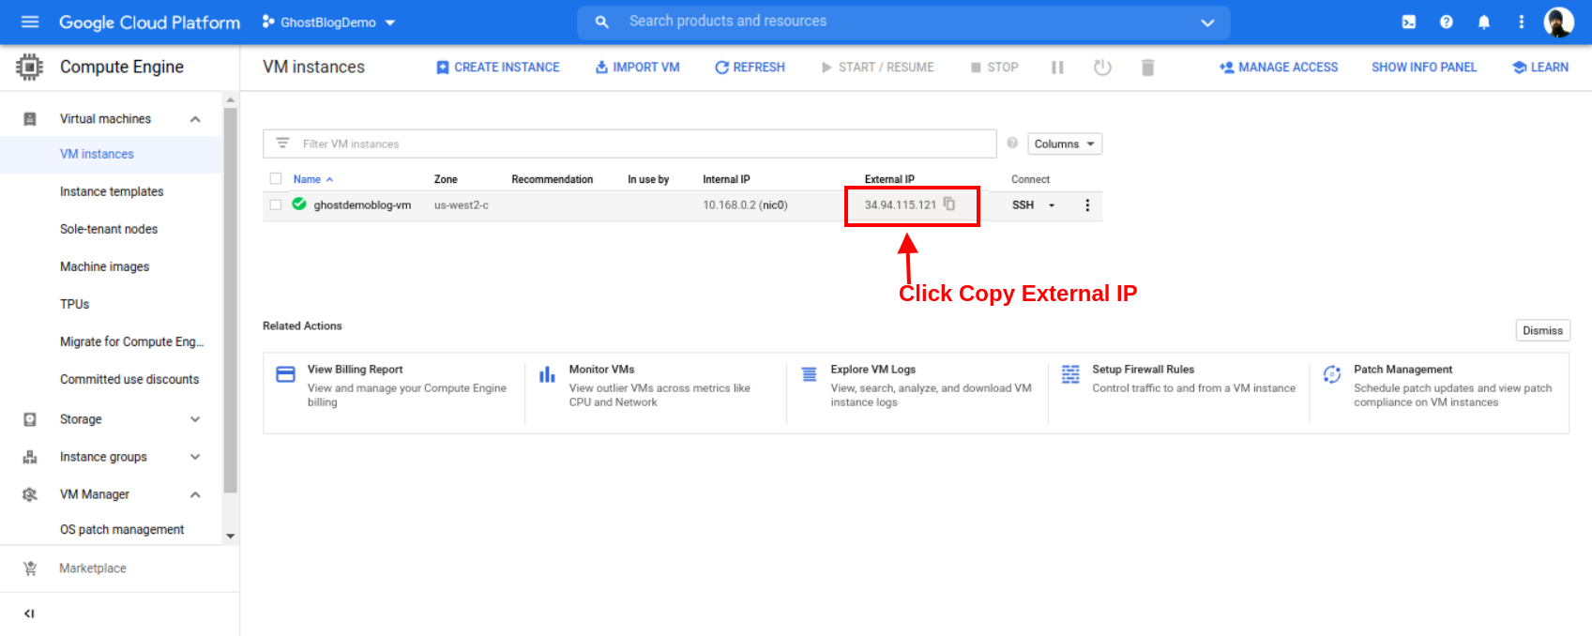Click sidebar scroll down arrow
Viewport: 1592px width, 636px height.
click(230, 537)
